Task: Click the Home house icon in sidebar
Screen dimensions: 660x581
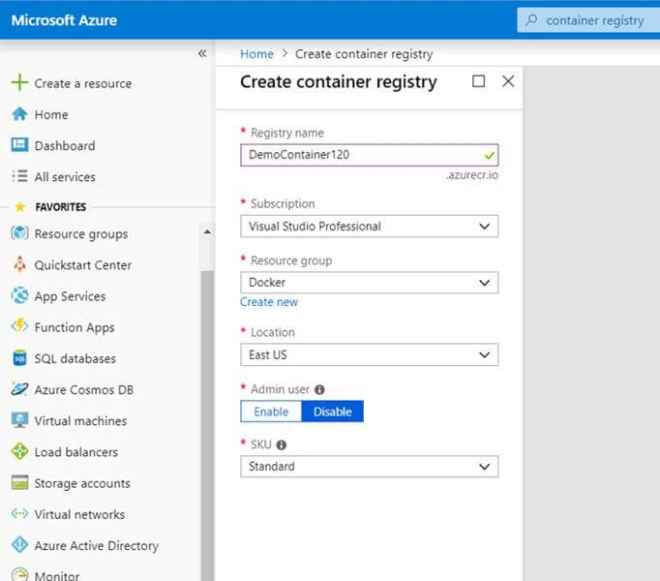Action: pyautogui.click(x=19, y=113)
